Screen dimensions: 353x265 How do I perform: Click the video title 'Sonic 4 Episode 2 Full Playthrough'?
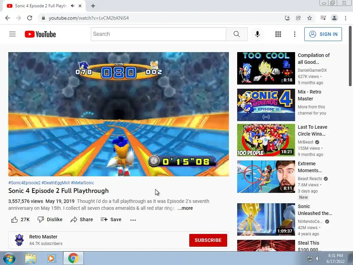click(x=58, y=191)
